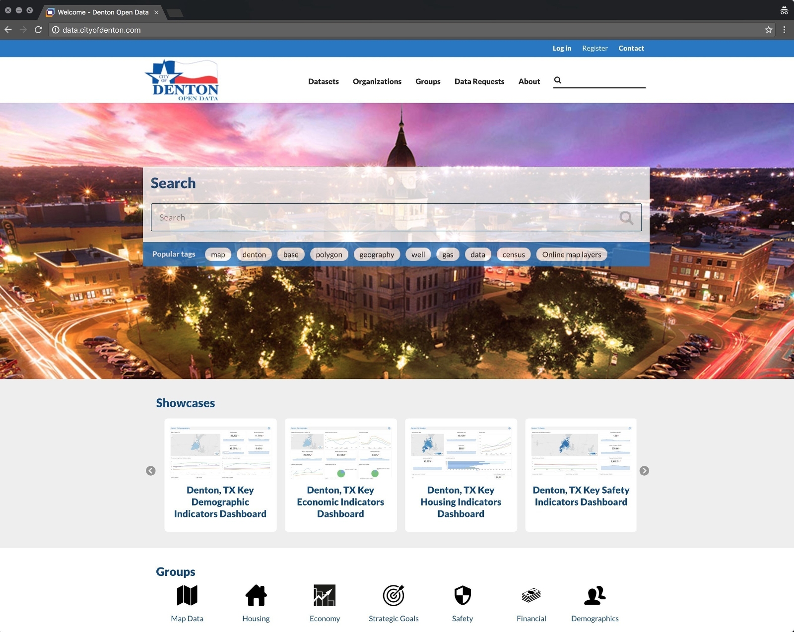The image size is (794, 632).
Task: Advance the Showcases carousel with right arrow
Action: tap(644, 471)
